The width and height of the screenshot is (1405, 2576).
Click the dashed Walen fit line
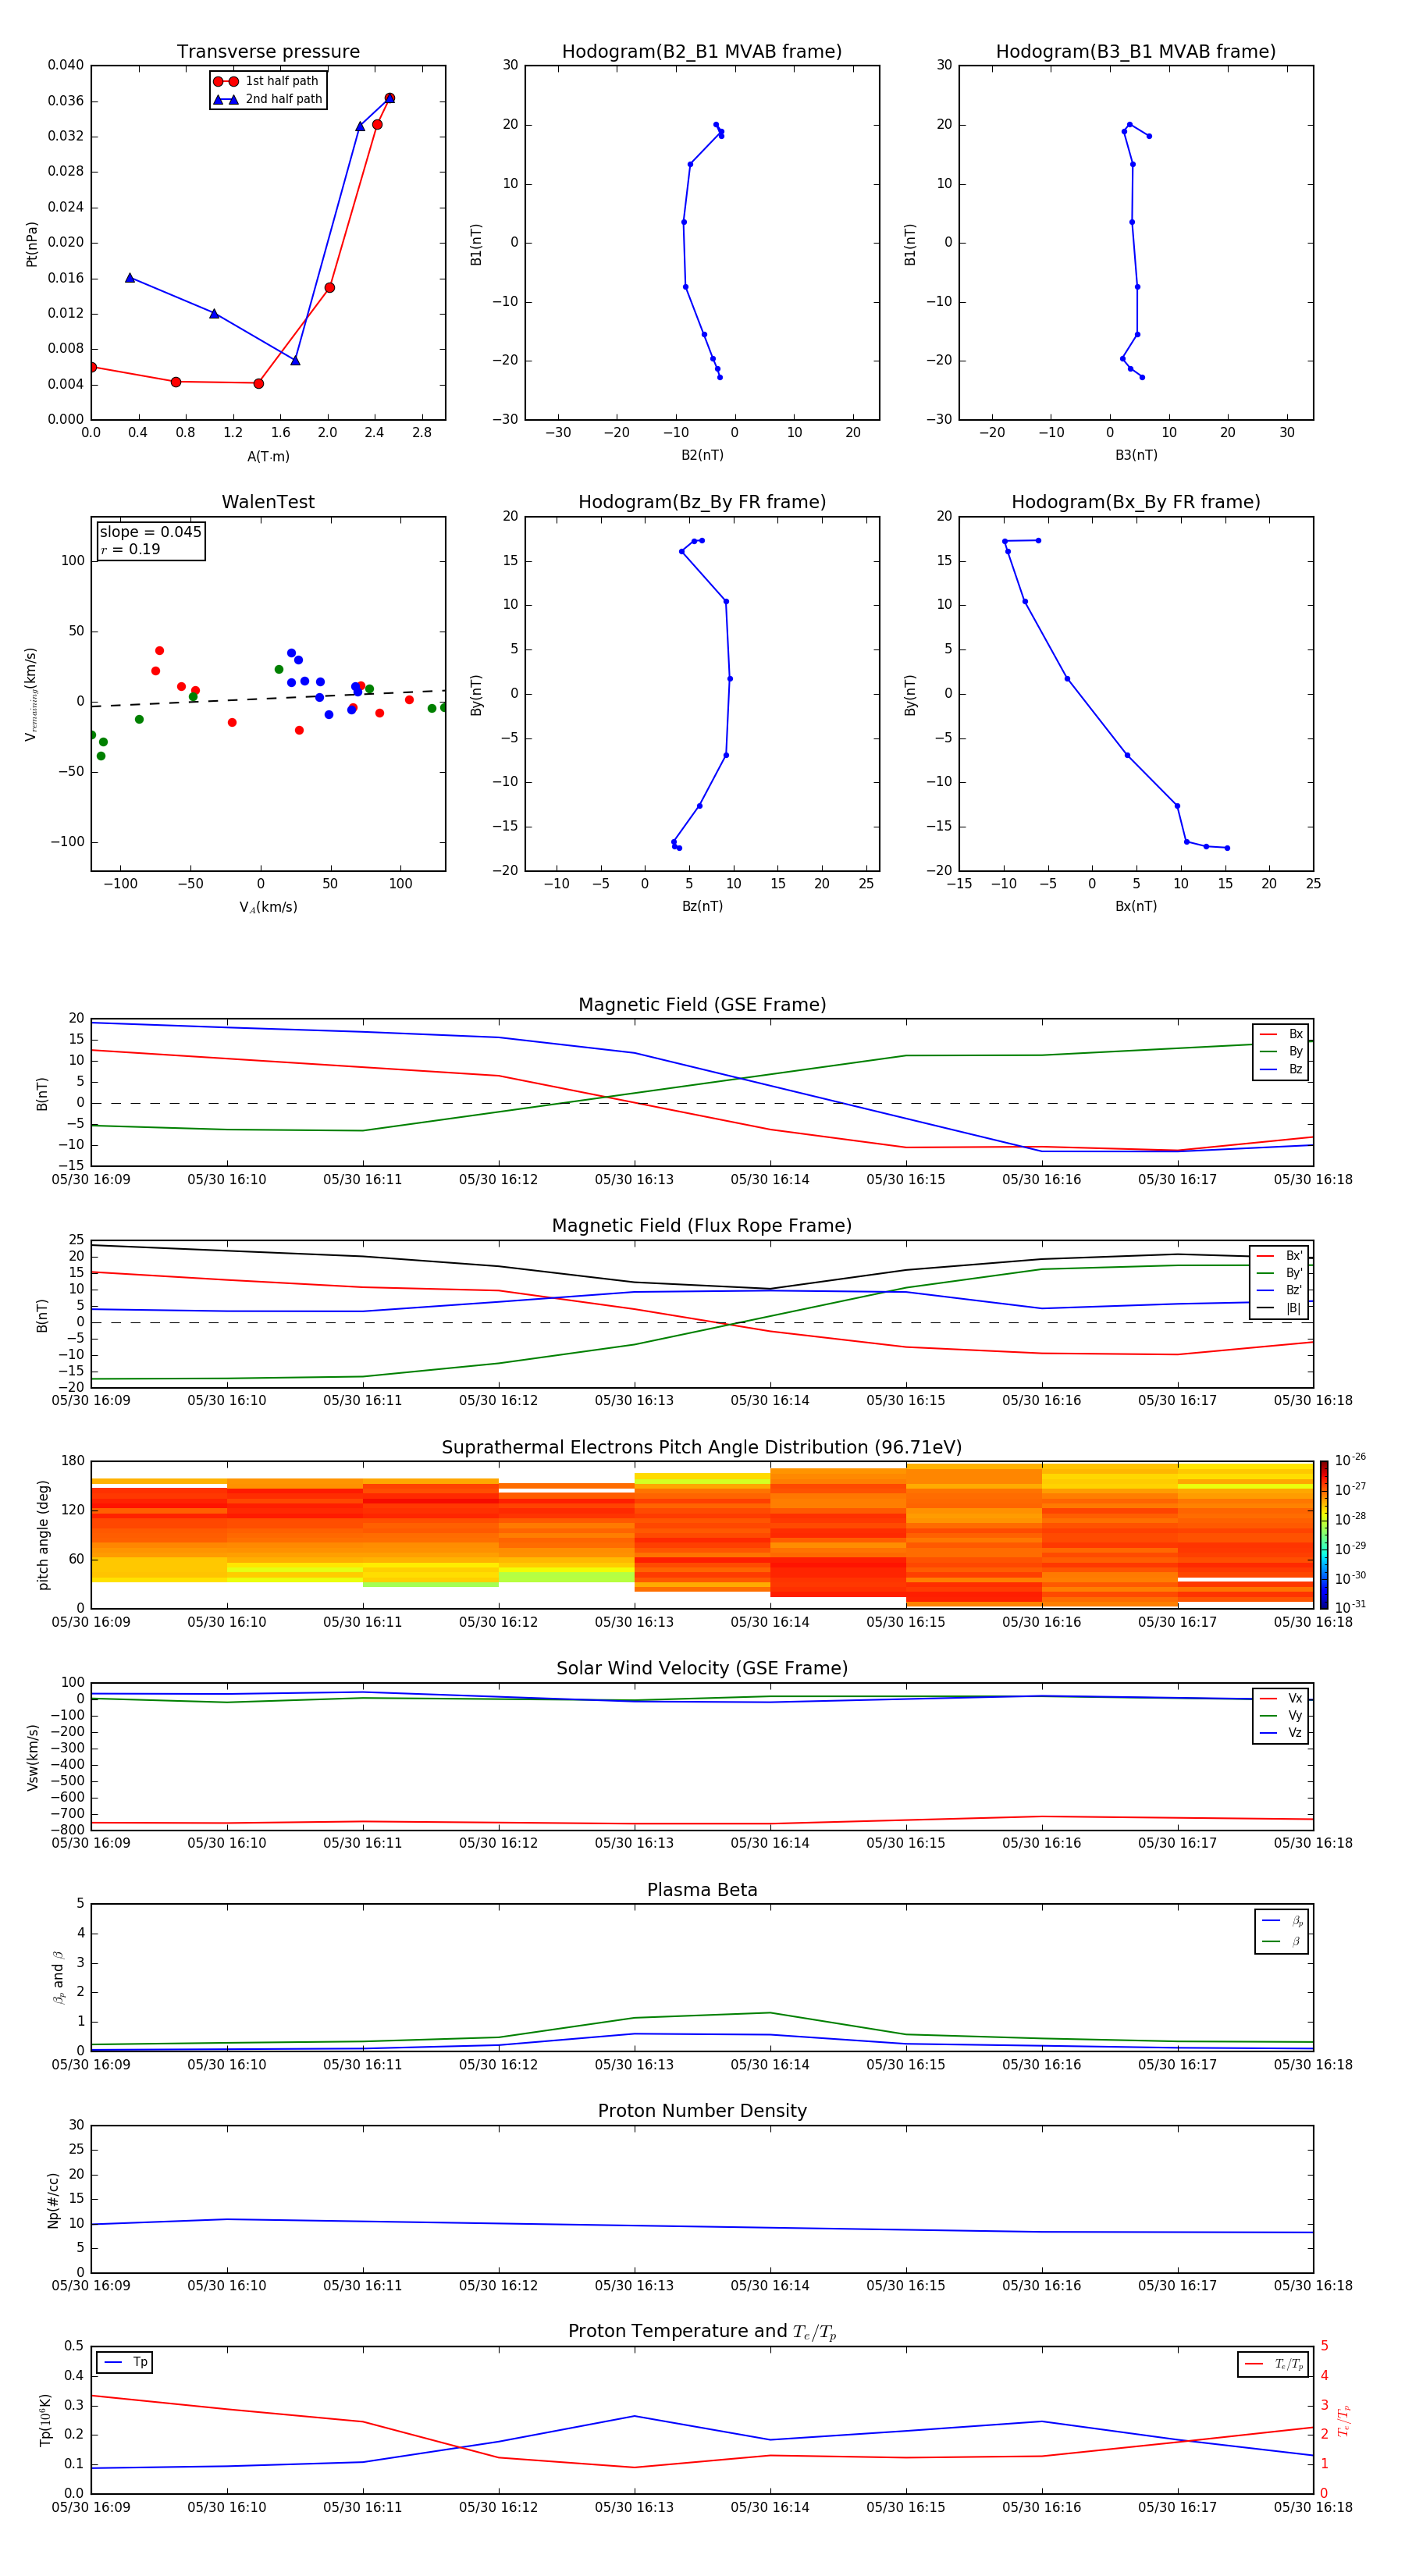pyautogui.click(x=268, y=698)
